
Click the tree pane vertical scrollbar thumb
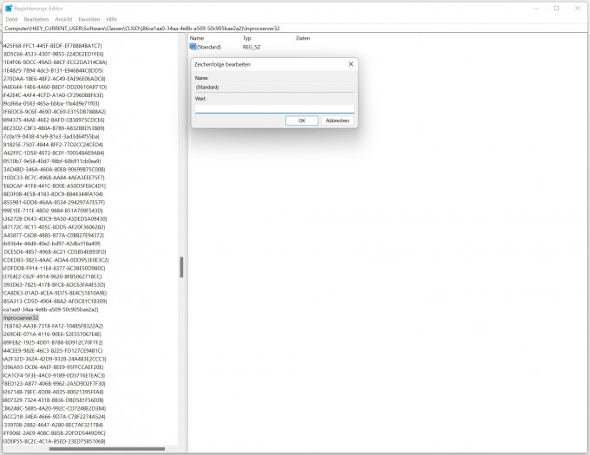point(181,267)
